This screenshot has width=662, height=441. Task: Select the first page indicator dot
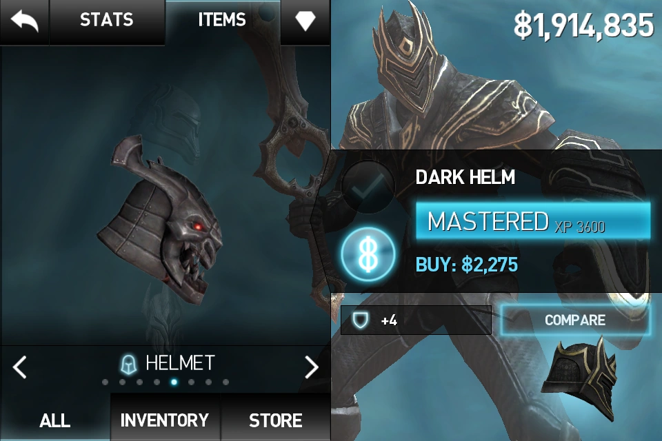(x=105, y=382)
